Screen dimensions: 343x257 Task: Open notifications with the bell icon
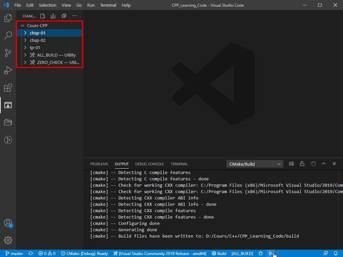[x=336, y=254]
